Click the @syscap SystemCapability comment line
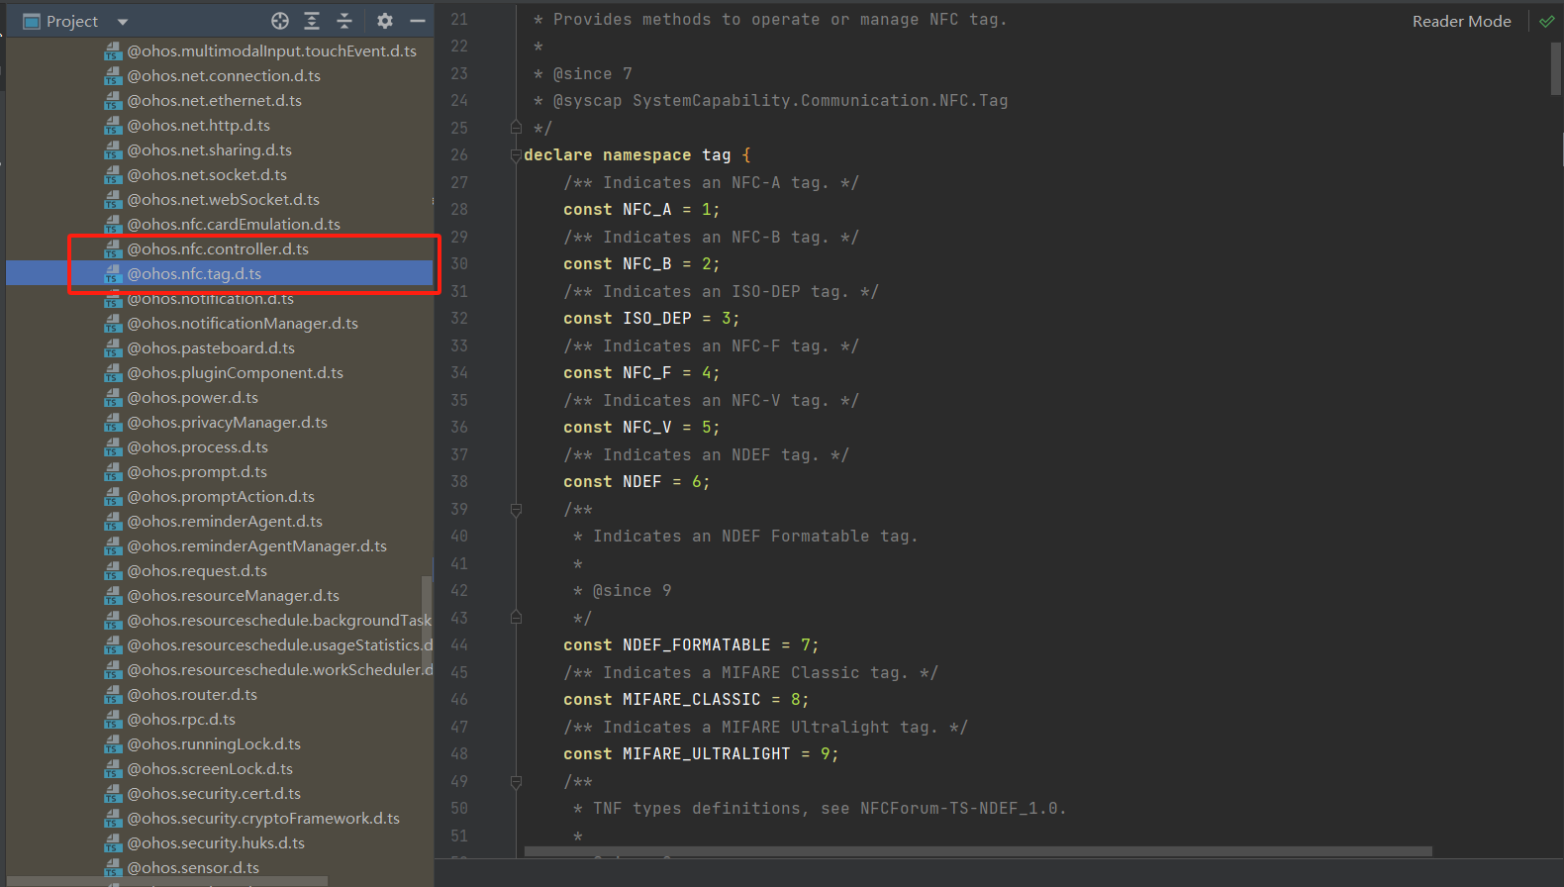Viewport: 1564px width, 887px height. click(x=771, y=101)
